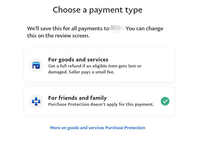Screen dimensions: 203x142
Task: Click the 'For friends and family' title
Action: (77, 98)
